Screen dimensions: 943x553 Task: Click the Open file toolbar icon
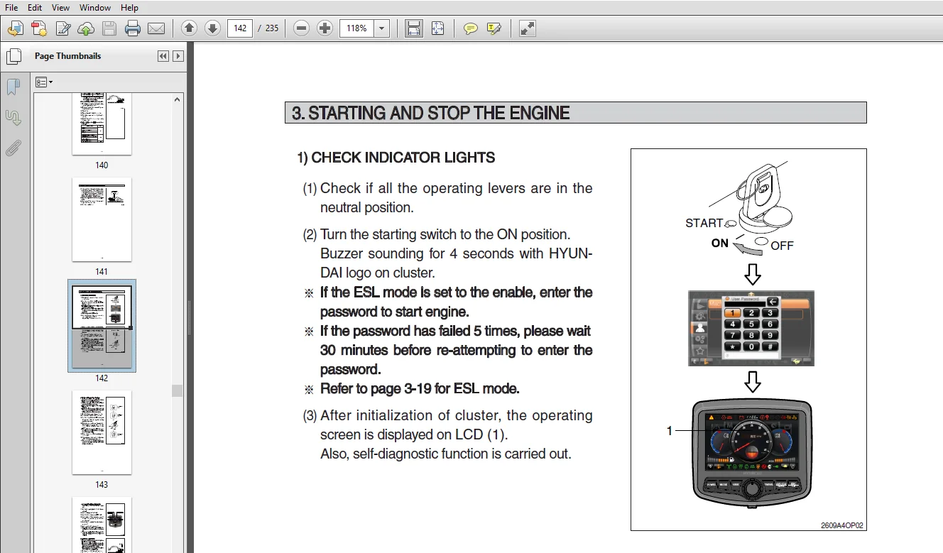pos(16,28)
